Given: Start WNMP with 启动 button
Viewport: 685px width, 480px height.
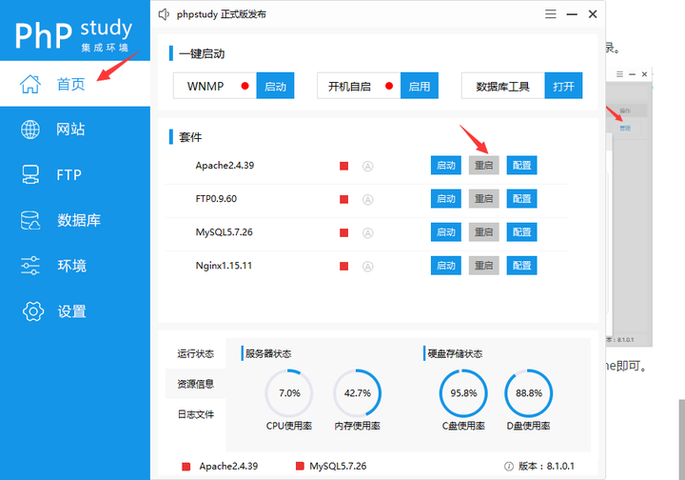Looking at the screenshot, I should tap(275, 86).
